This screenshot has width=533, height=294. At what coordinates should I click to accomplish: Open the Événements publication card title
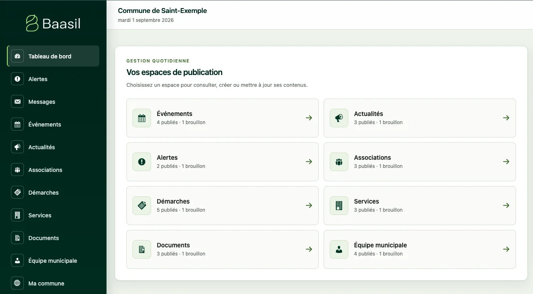(x=175, y=114)
